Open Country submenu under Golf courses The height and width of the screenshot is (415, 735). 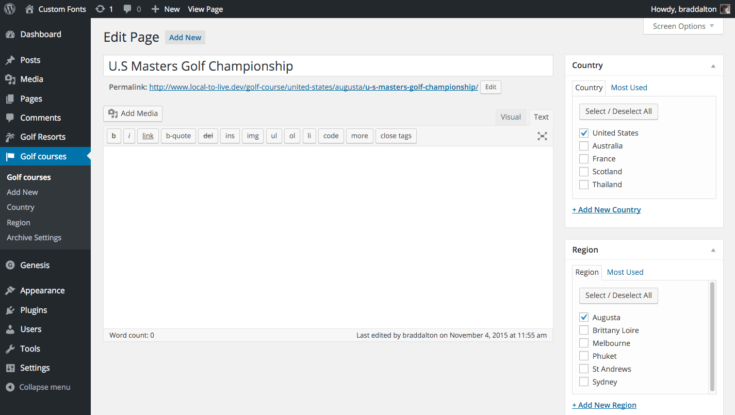[21, 207]
